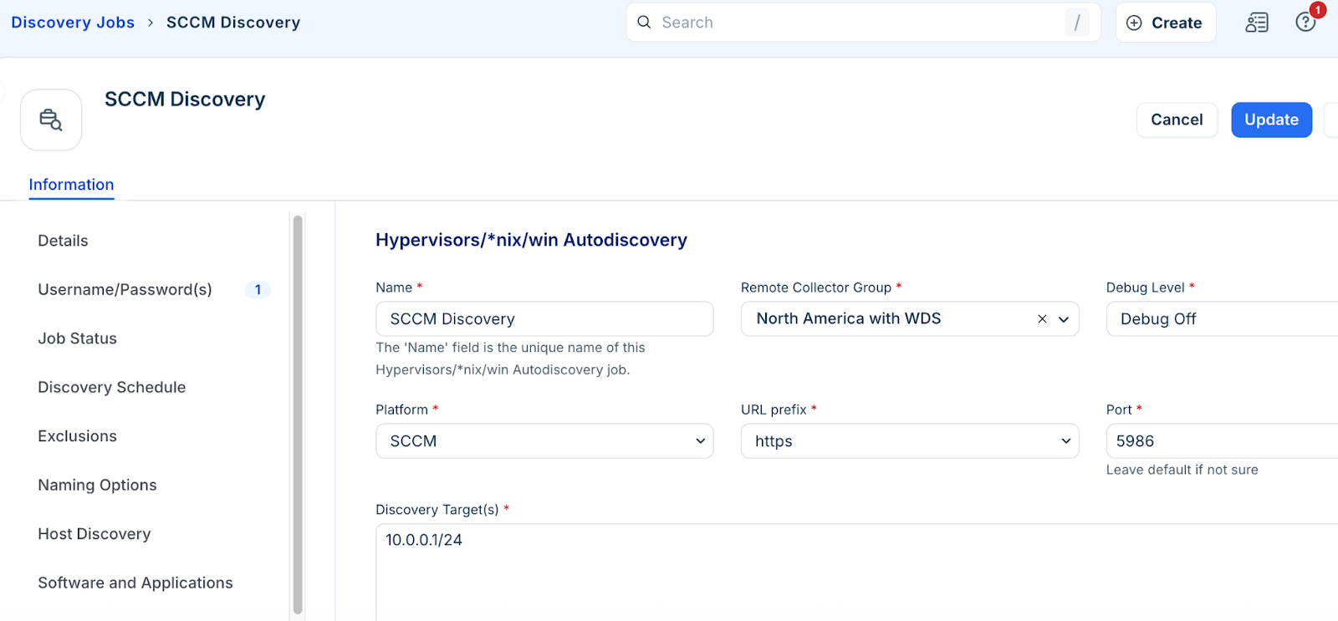Screen dimensions: 1338x621
Task: Click the search magnifier icon
Action: pyautogui.click(x=644, y=23)
